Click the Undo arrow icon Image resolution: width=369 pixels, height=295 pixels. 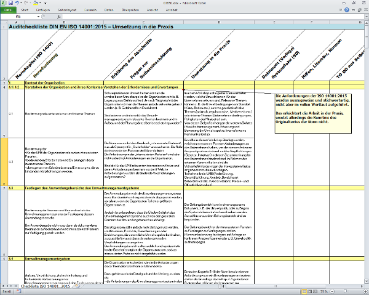coord(17,3)
